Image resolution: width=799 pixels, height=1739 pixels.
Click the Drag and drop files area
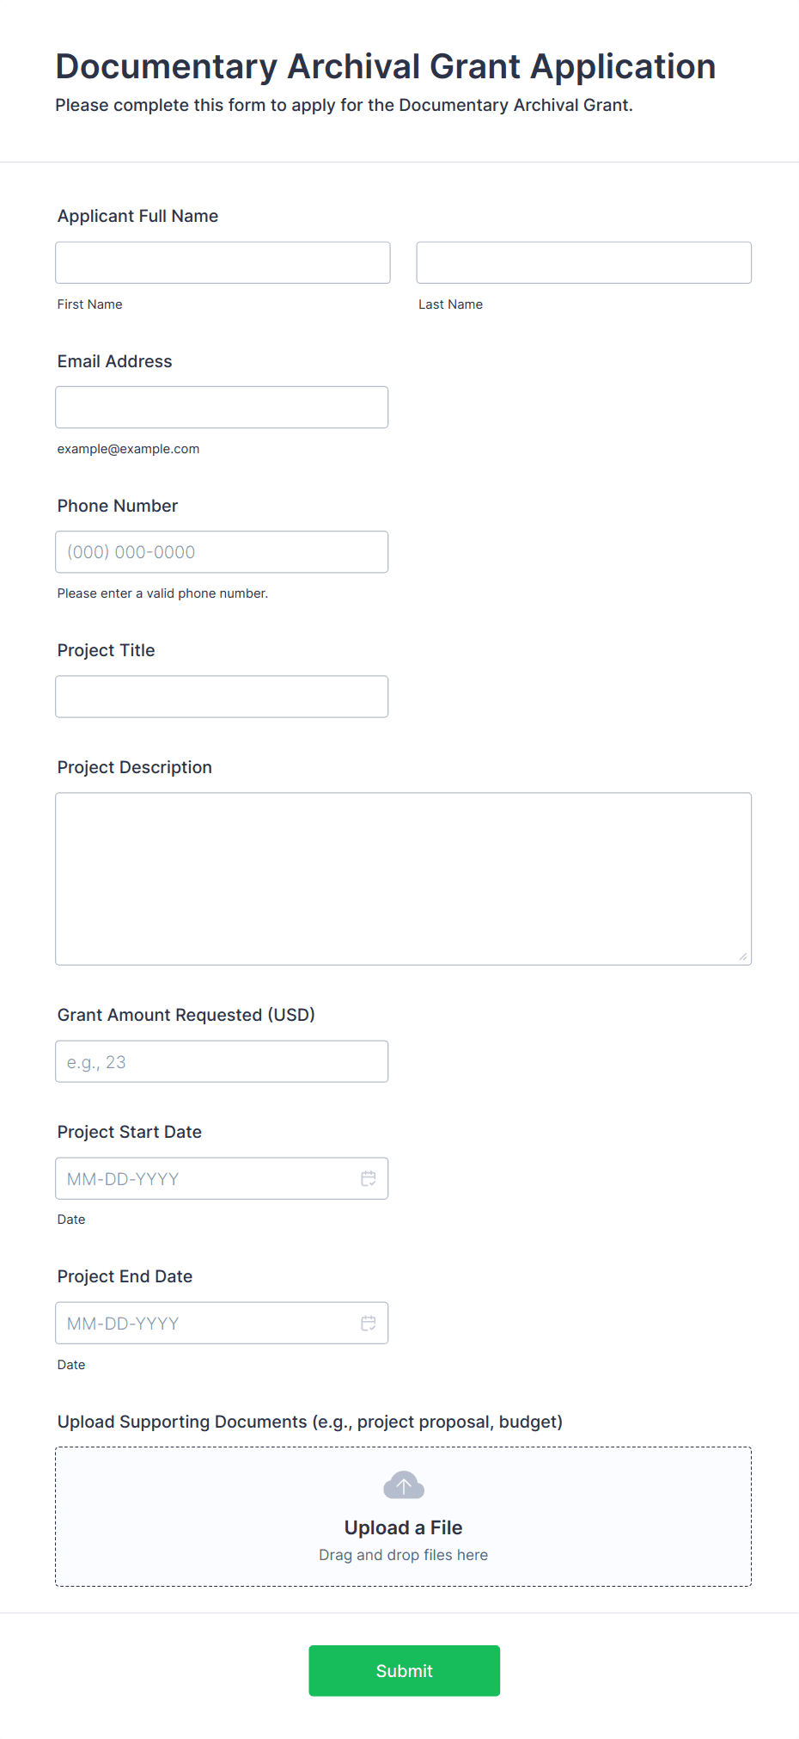pyautogui.click(x=403, y=1555)
